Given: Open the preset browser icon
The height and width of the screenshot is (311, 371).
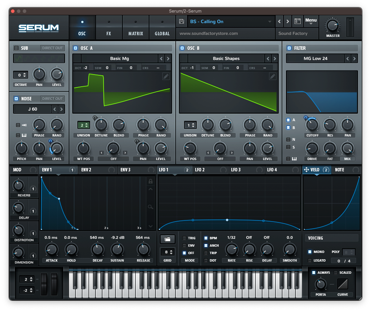Looking at the screenshot, I should click(297, 22).
